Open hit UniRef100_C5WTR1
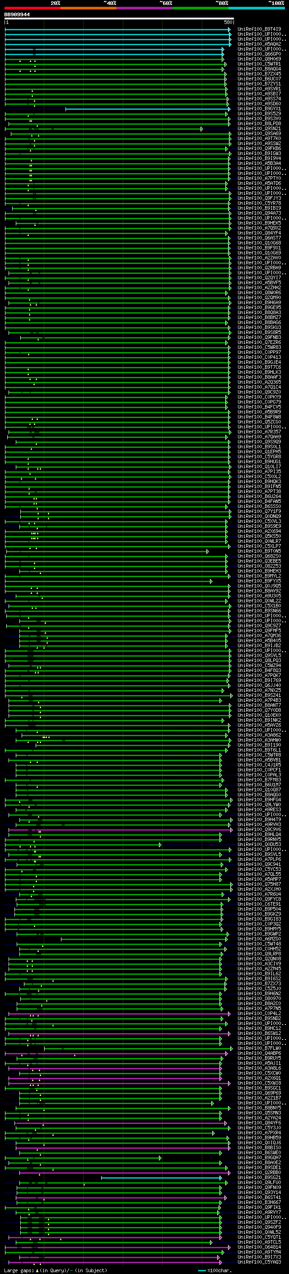The width and height of the screenshot is (289, 1274). click(259, 64)
